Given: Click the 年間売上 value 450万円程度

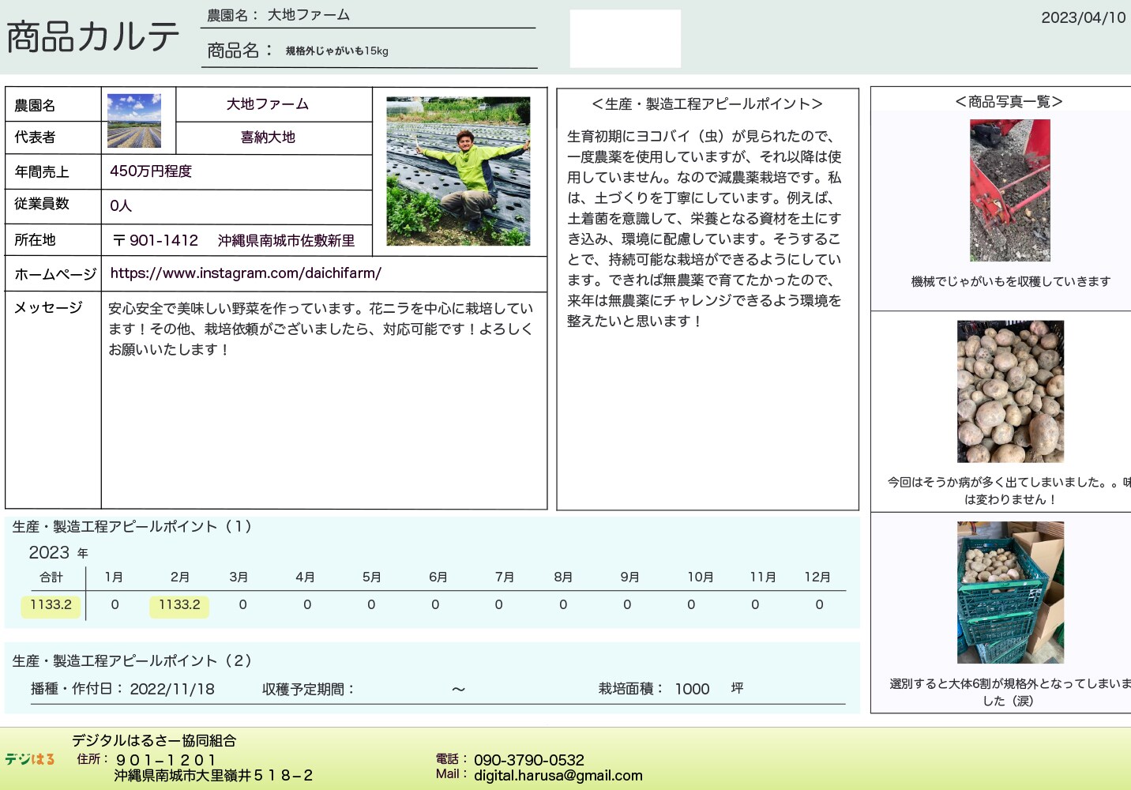Looking at the screenshot, I should 151,171.
